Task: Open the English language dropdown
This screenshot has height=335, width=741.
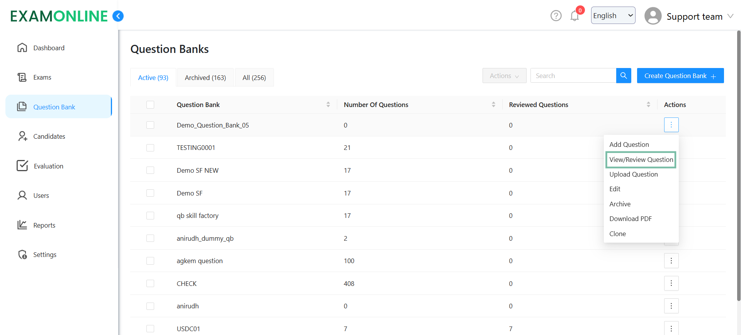Action: coord(613,15)
